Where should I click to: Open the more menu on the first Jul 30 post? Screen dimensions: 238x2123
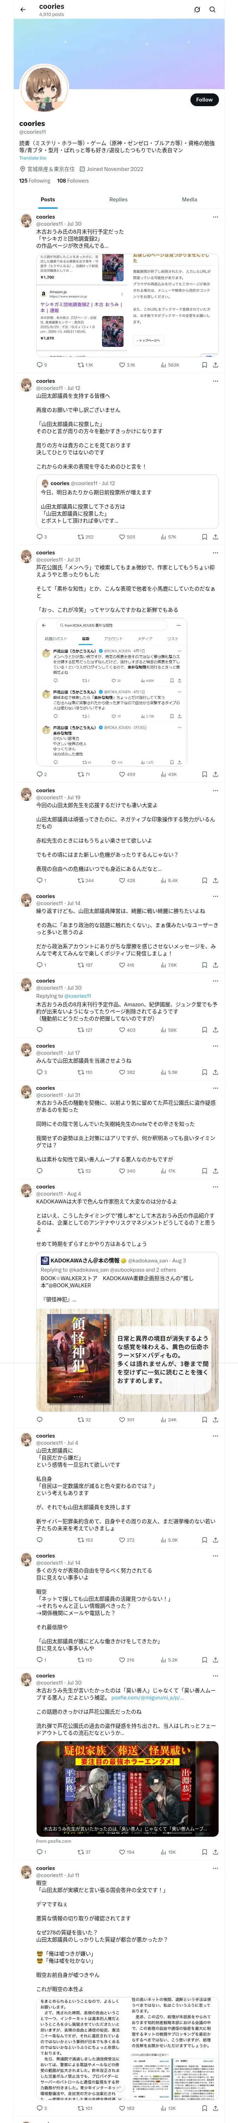(x=215, y=217)
